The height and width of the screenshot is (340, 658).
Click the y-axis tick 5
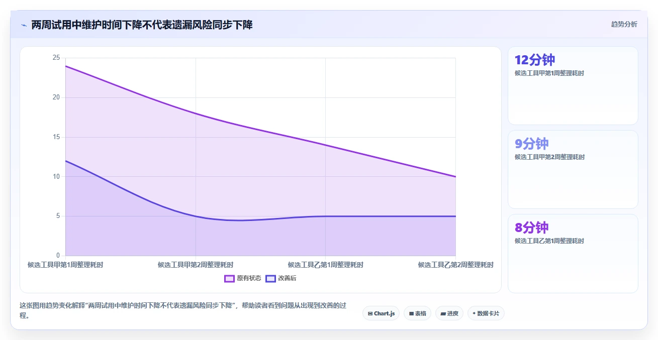click(x=58, y=216)
